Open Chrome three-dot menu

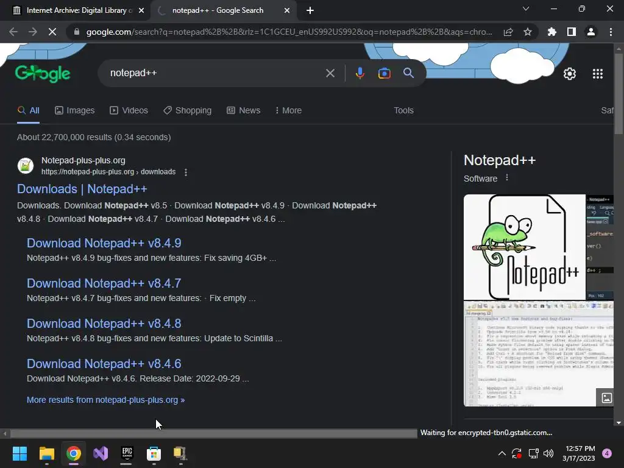pyautogui.click(x=611, y=32)
